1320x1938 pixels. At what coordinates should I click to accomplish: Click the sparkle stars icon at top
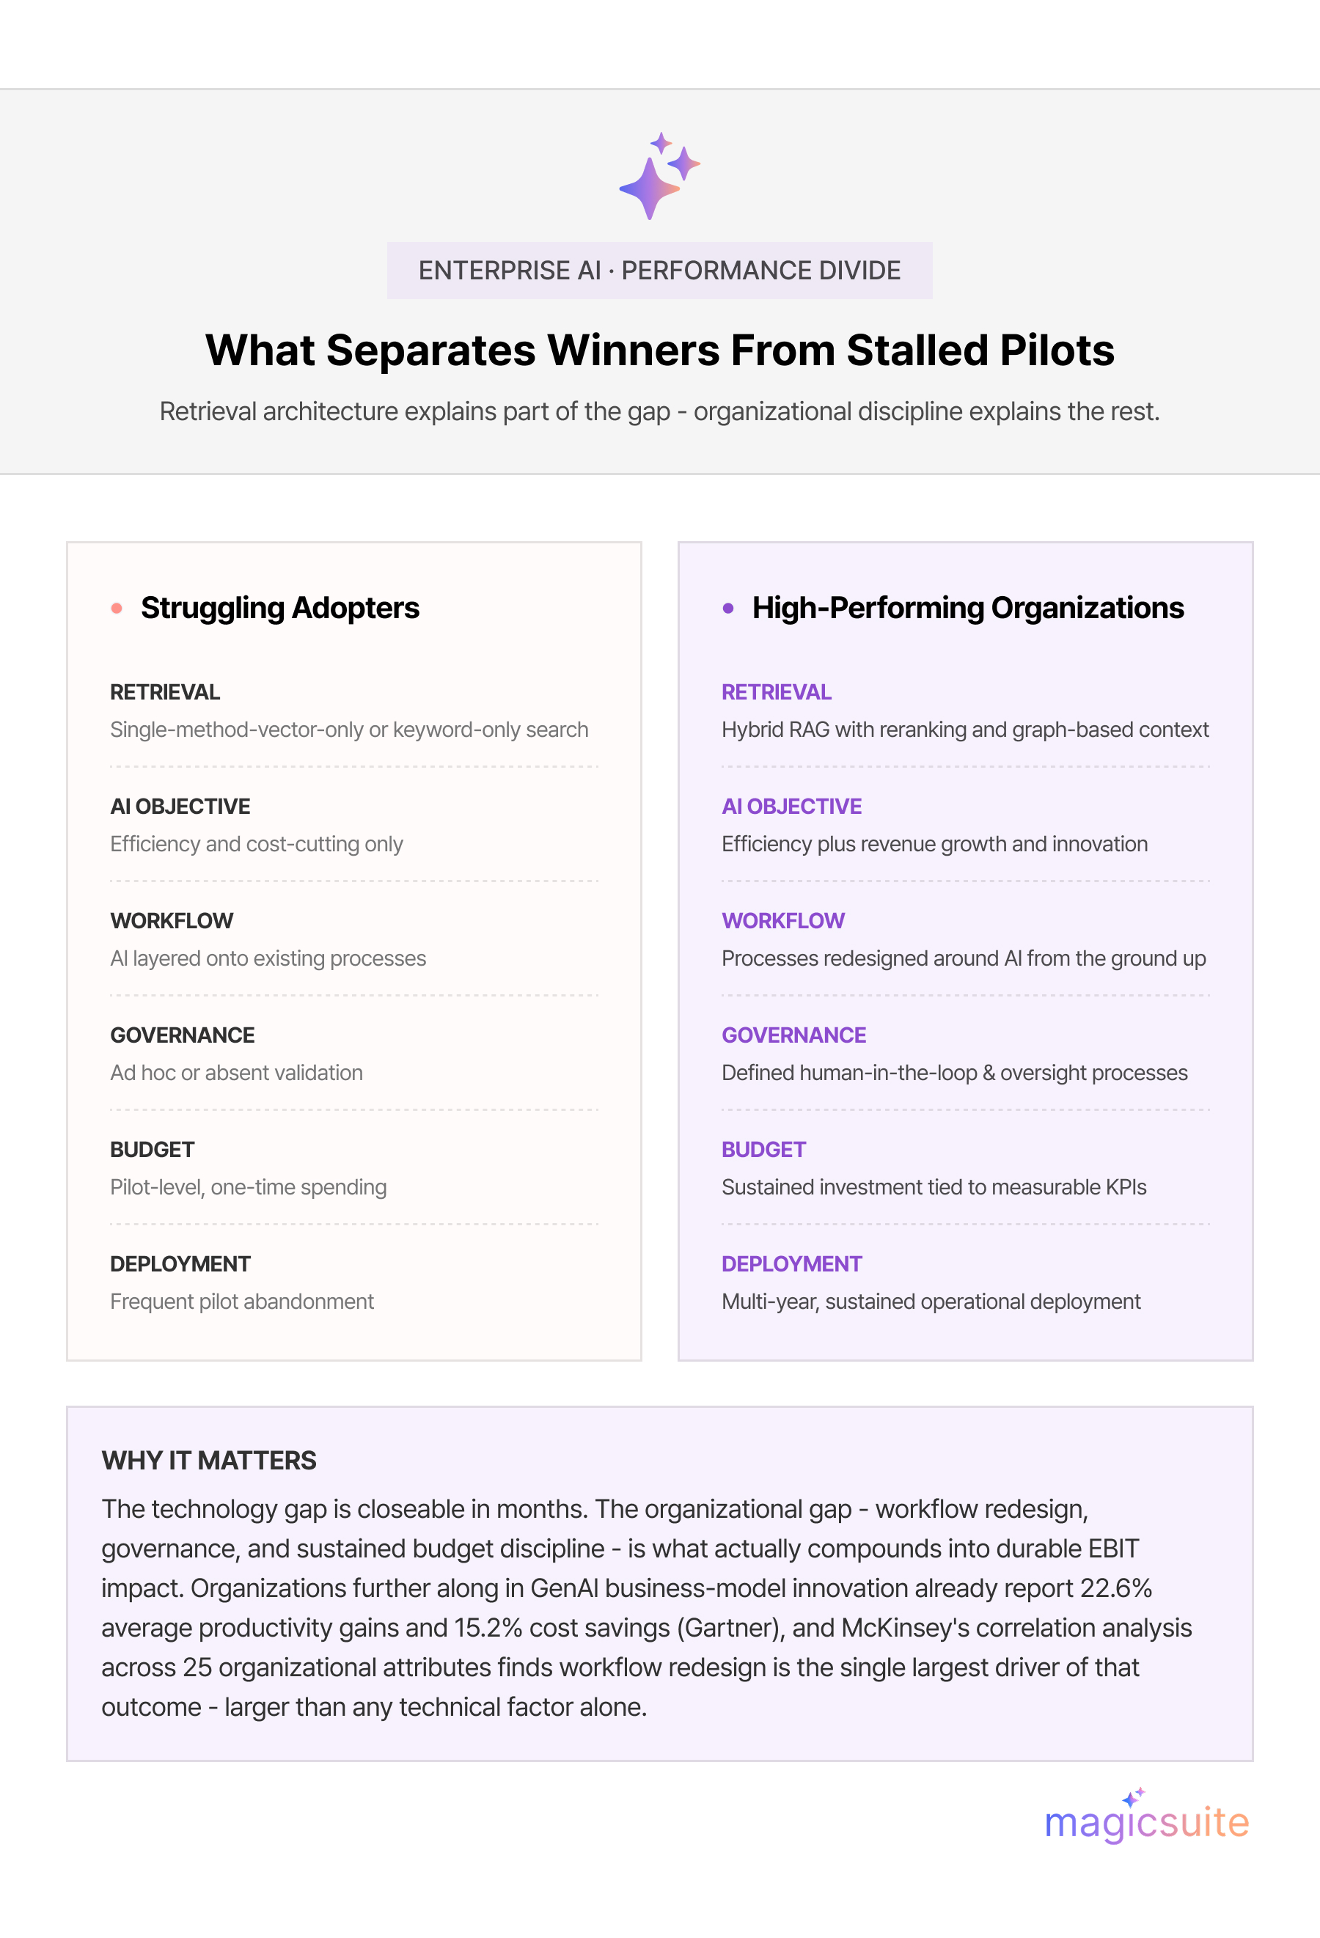point(659,176)
